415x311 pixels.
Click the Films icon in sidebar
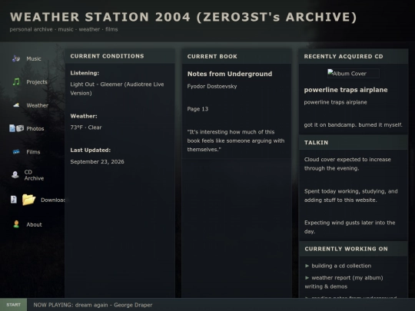pos(16,152)
